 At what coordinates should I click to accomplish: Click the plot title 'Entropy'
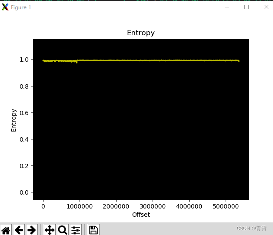(x=141, y=33)
